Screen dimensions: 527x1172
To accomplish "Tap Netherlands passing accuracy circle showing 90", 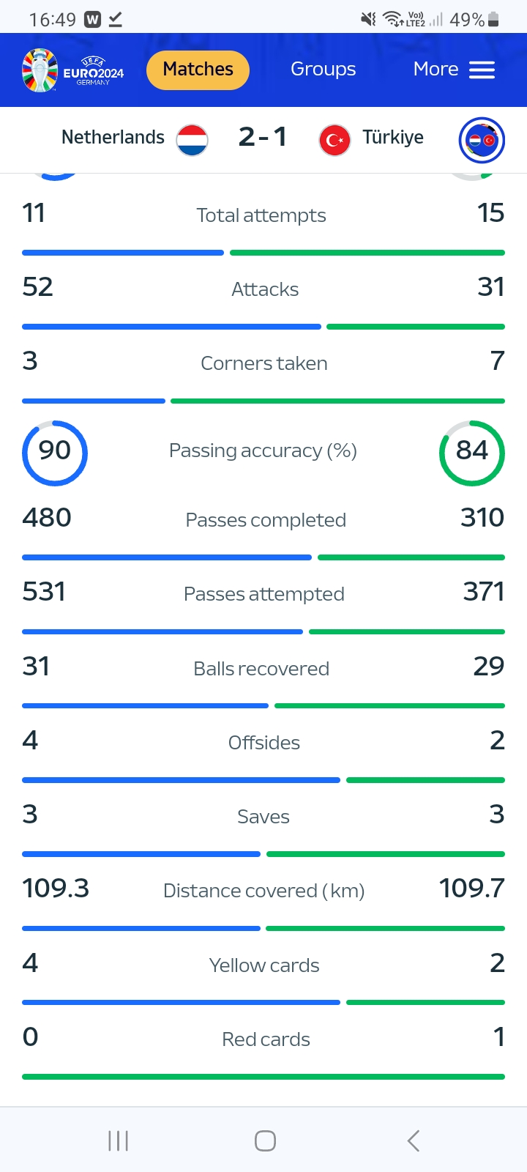I will pyautogui.click(x=55, y=453).
